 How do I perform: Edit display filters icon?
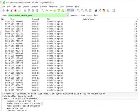(100, 10)
